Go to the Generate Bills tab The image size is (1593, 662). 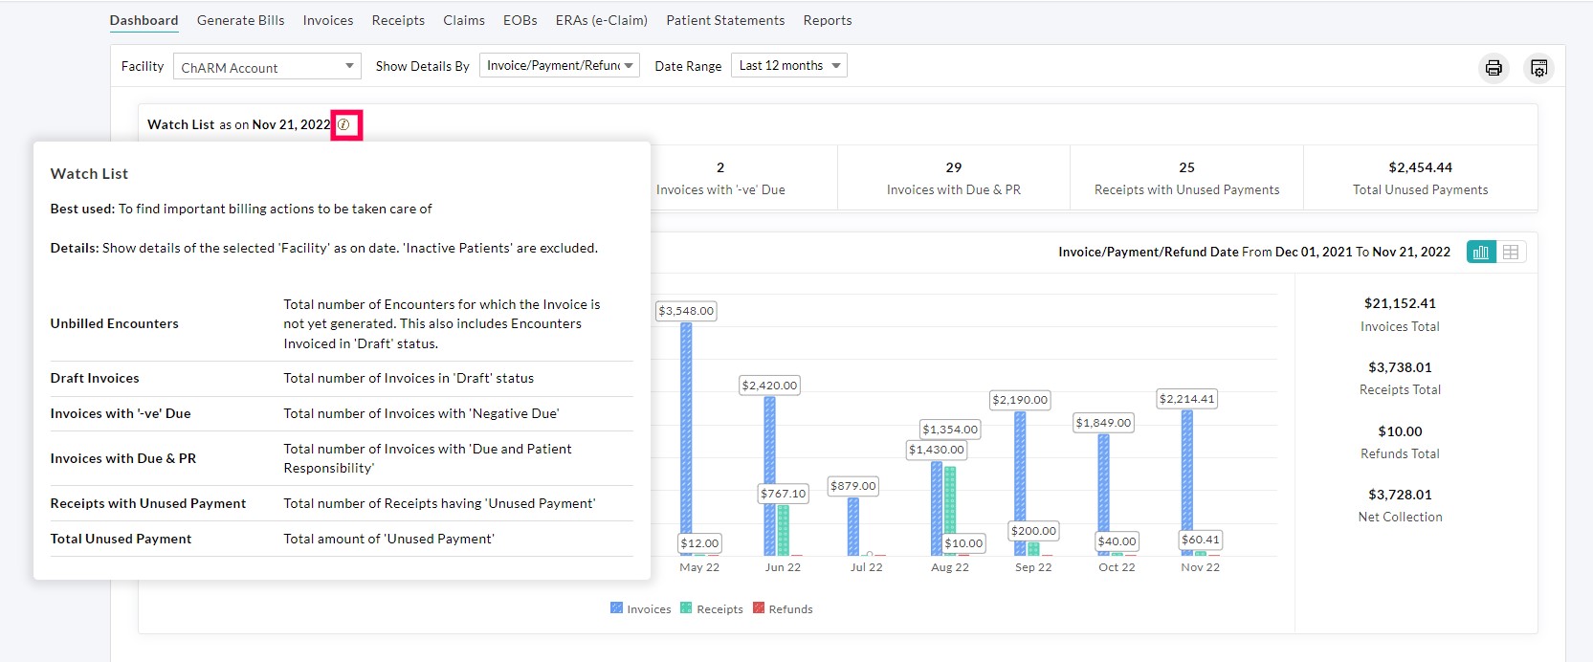click(x=240, y=20)
